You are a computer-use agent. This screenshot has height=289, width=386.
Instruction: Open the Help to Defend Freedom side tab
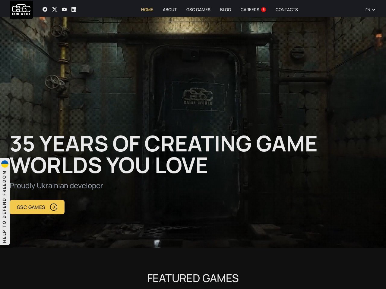click(5, 202)
